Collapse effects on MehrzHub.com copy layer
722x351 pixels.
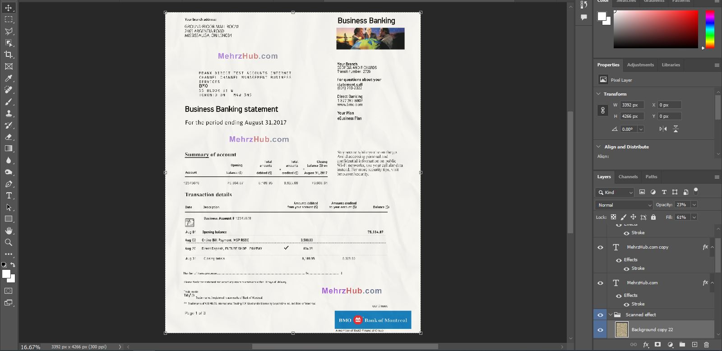click(712, 247)
